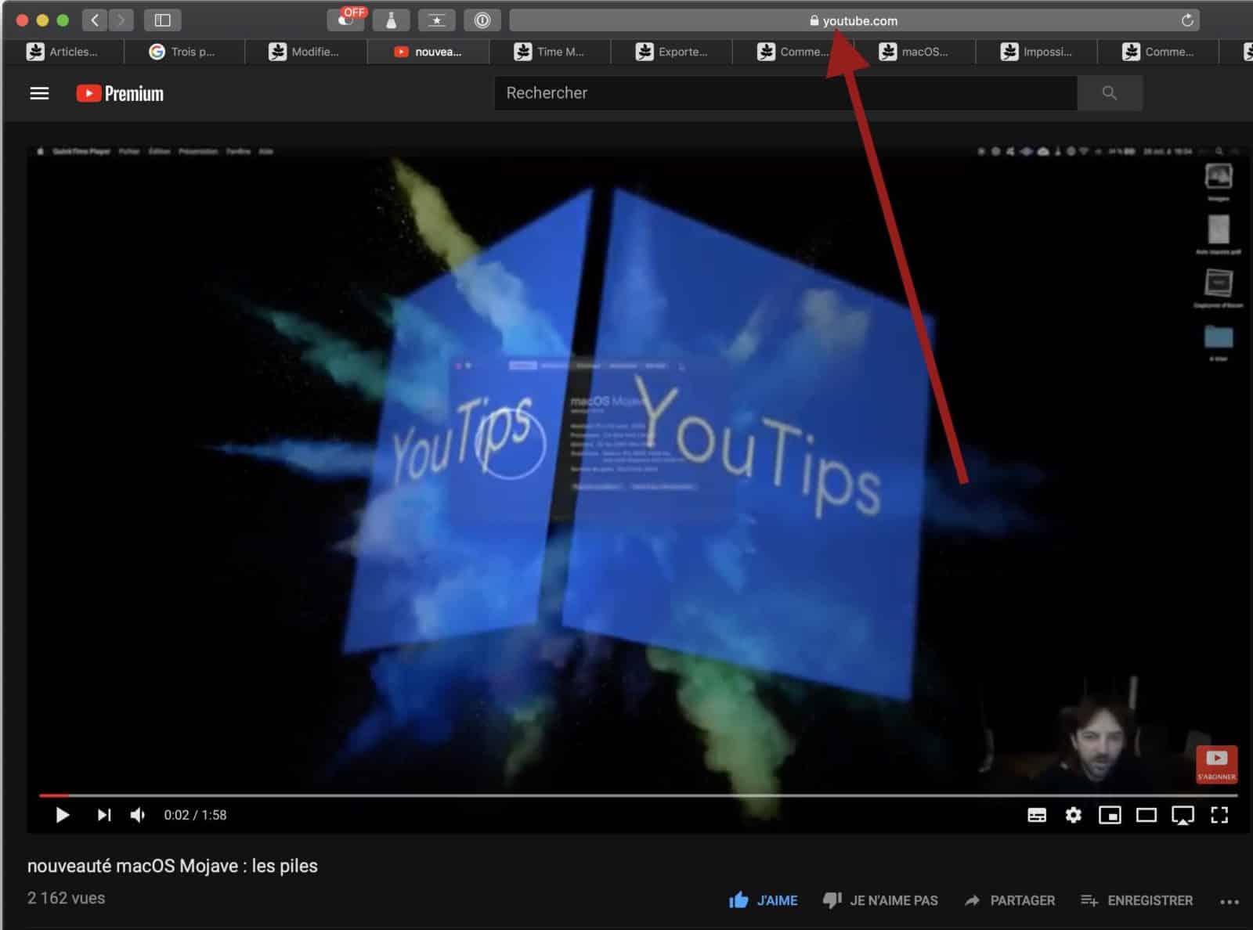Click the S'ABONNER watermark button on video
Viewport: 1253px width, 930px height.
point(1216,764)
